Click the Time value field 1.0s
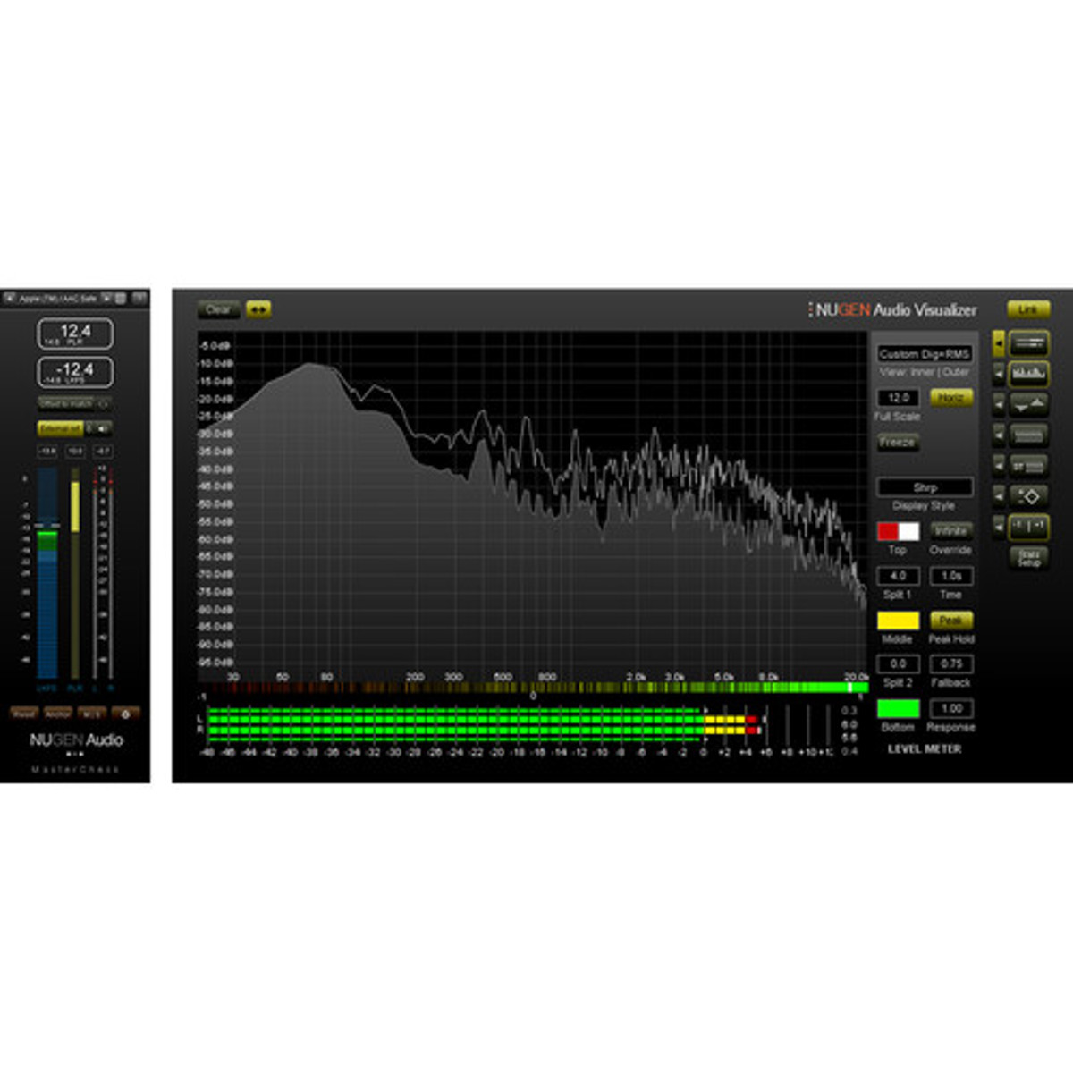 (950, 576)
